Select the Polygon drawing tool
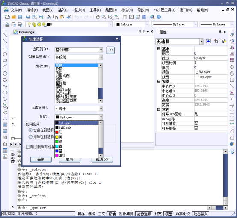The image size is (237, 218). pos(5,54)
